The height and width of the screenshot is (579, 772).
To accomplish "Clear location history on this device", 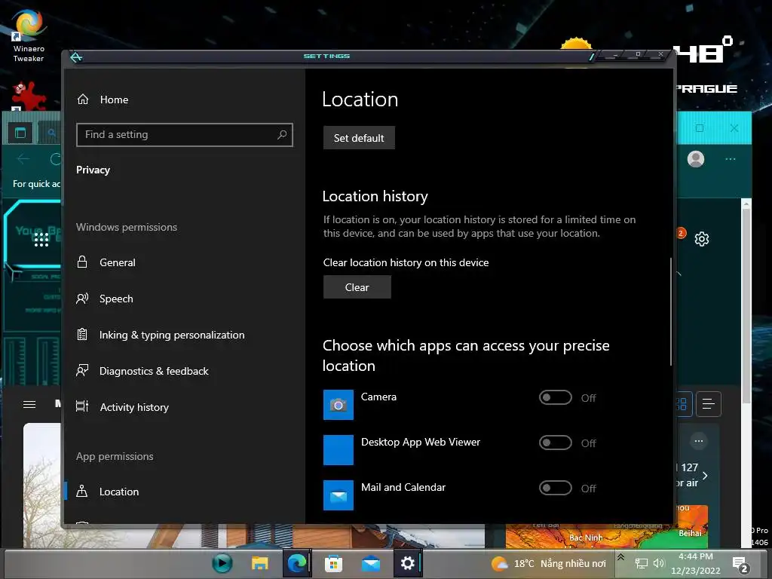I will [357, 287].
